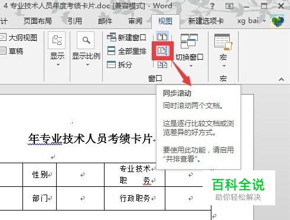Expand the 显示比例 dropdown arrow
The height and width of the screenshot is (220, 290).
[x=87, y=64]
